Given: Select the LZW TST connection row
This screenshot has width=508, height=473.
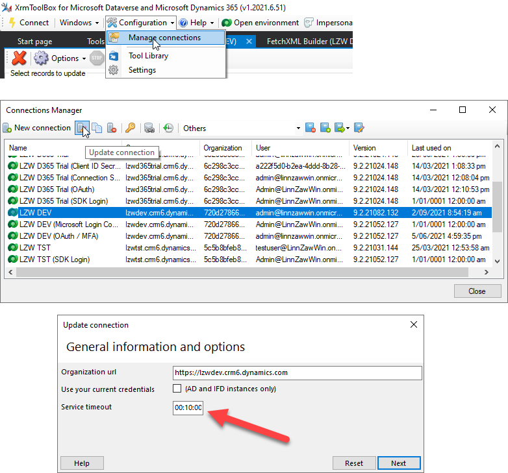Looking at the screenshot, I should click(x=249, y=247).
